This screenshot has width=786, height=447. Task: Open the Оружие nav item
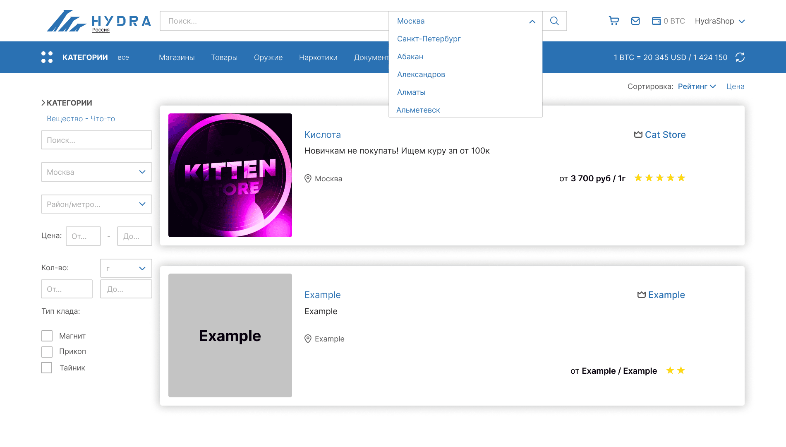tap(268, 58)
